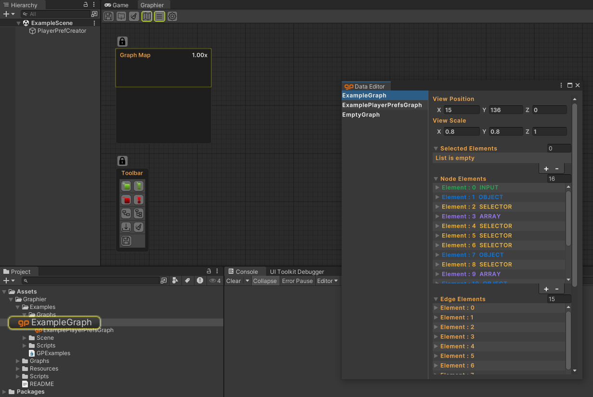
Task: Click the green add node icon
Action: point(126,186)
